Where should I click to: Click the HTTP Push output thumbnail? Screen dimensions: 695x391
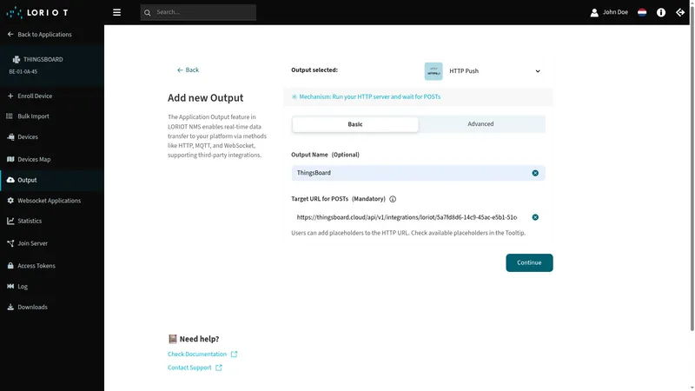[434, 71]
